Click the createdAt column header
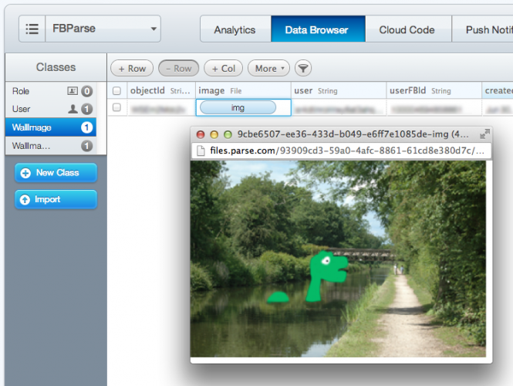Image resolution: width=513 pixels, height=386 pixels. [498, 90]
